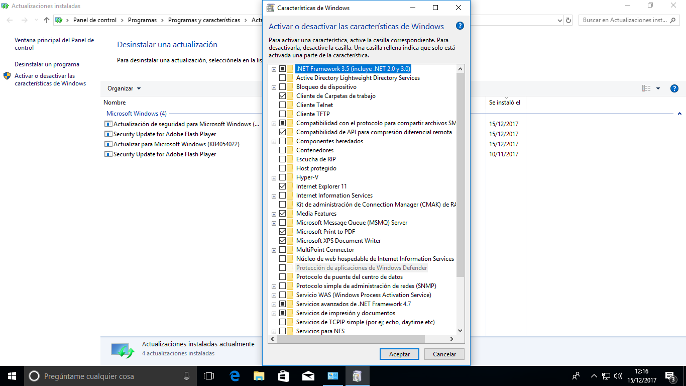Click the features list vertical scrollbar
Image resolution: width=686 pixels, height=386 pixels.
[461, 175]
